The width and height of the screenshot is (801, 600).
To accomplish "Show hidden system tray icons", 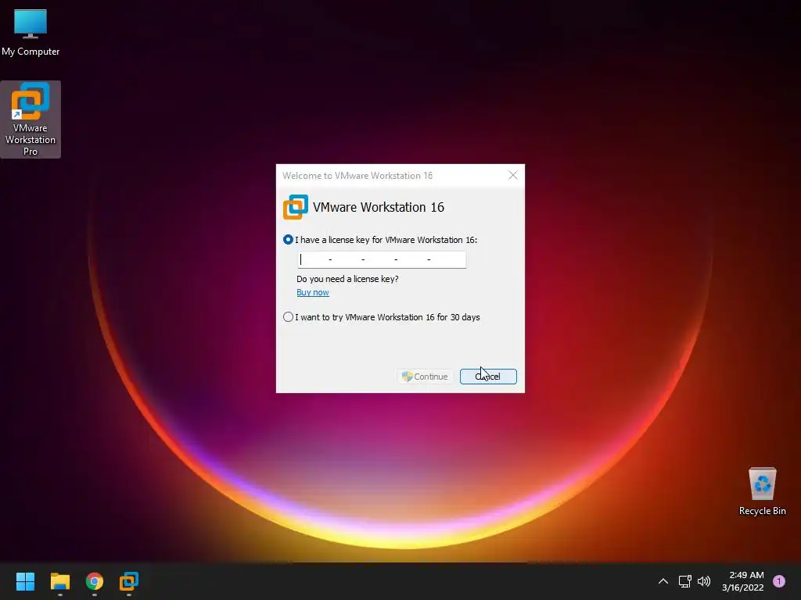I will point(663,581).
